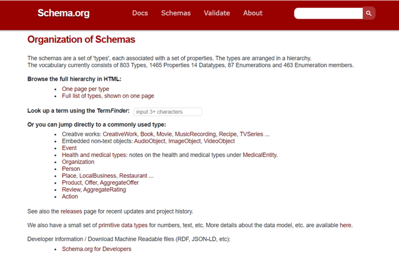Follow the 'here' data model link
The width and height of the screenshot is (399, 262).
(345, 225)
